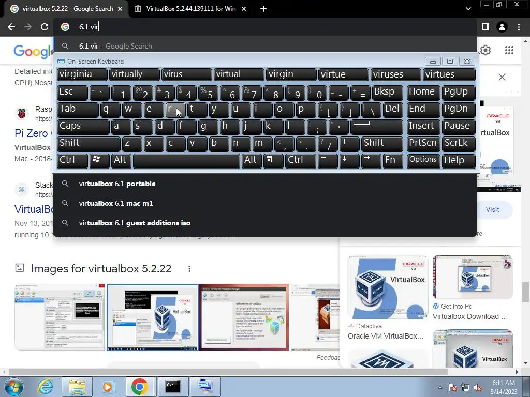Toggle Fn key on On-Screen Keyboard
This screenshot has height=397, width=530.
[x=393, y=161]
